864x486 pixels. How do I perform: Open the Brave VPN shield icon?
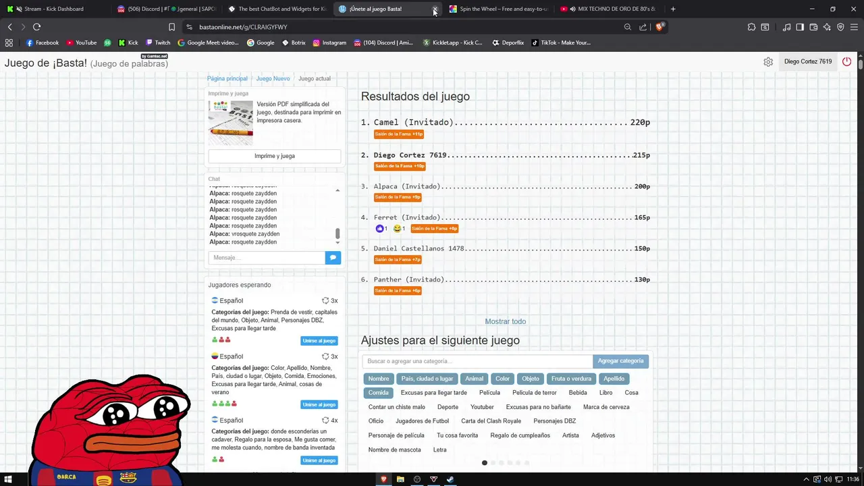click(x=840, y=27)
